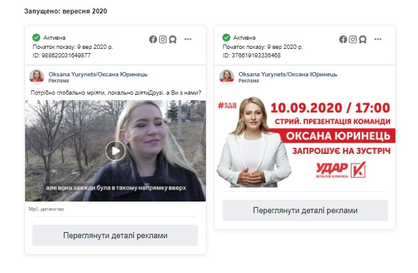
Task: Open second ad's Переглянути деталі реклами button
Action: point(305,211)
